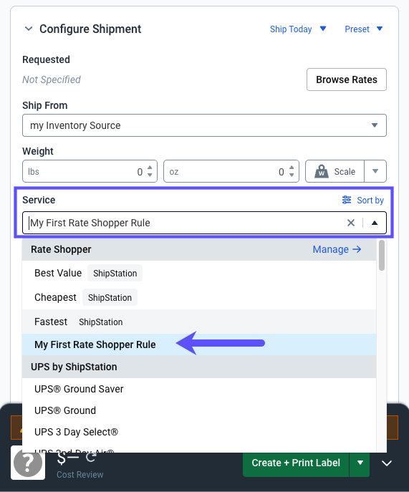409x492 pixels.
Task: Open the Preset dropdown
Action: click(x=363, y=29)
